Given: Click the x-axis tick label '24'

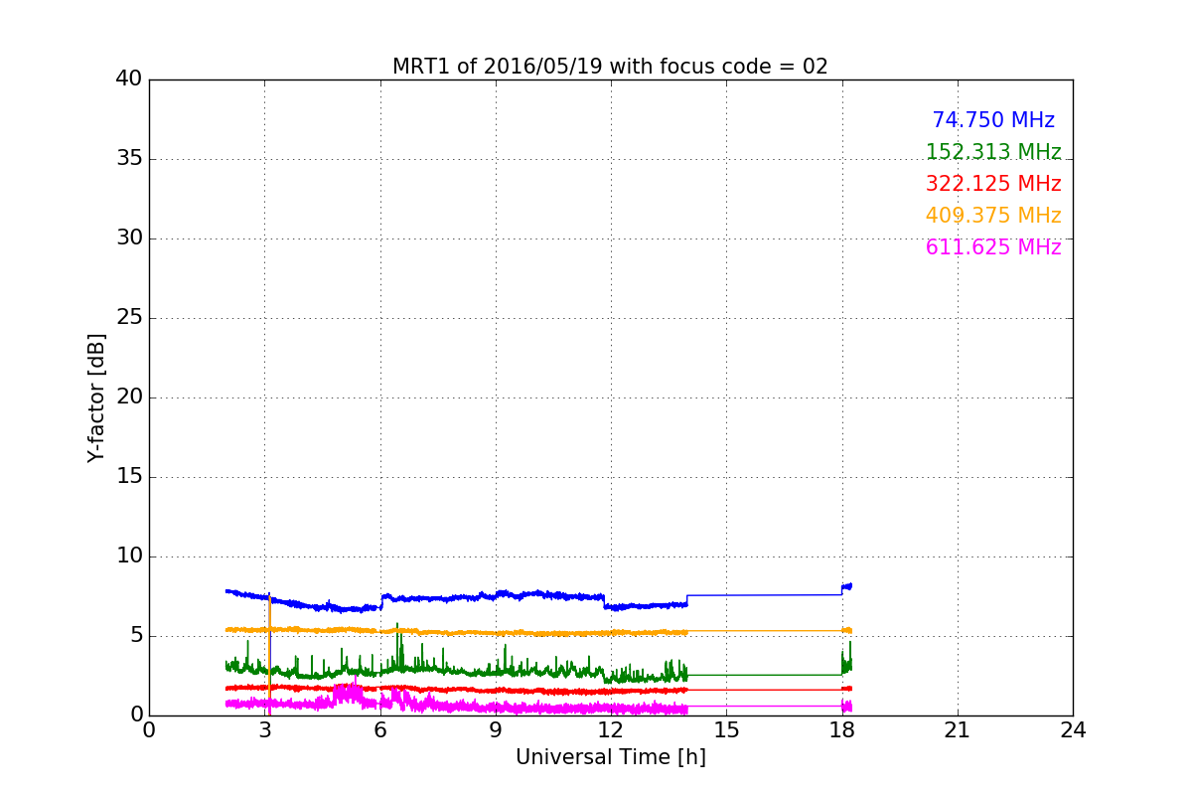Looking at the screenshot, I should (x=1073, y=729).
